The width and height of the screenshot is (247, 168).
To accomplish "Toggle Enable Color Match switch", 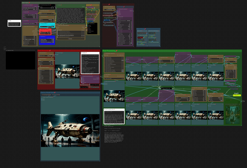I will pyautogui.click(x=114, y=78).
